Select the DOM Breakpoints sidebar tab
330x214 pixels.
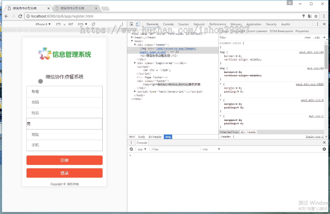point(281,31)
